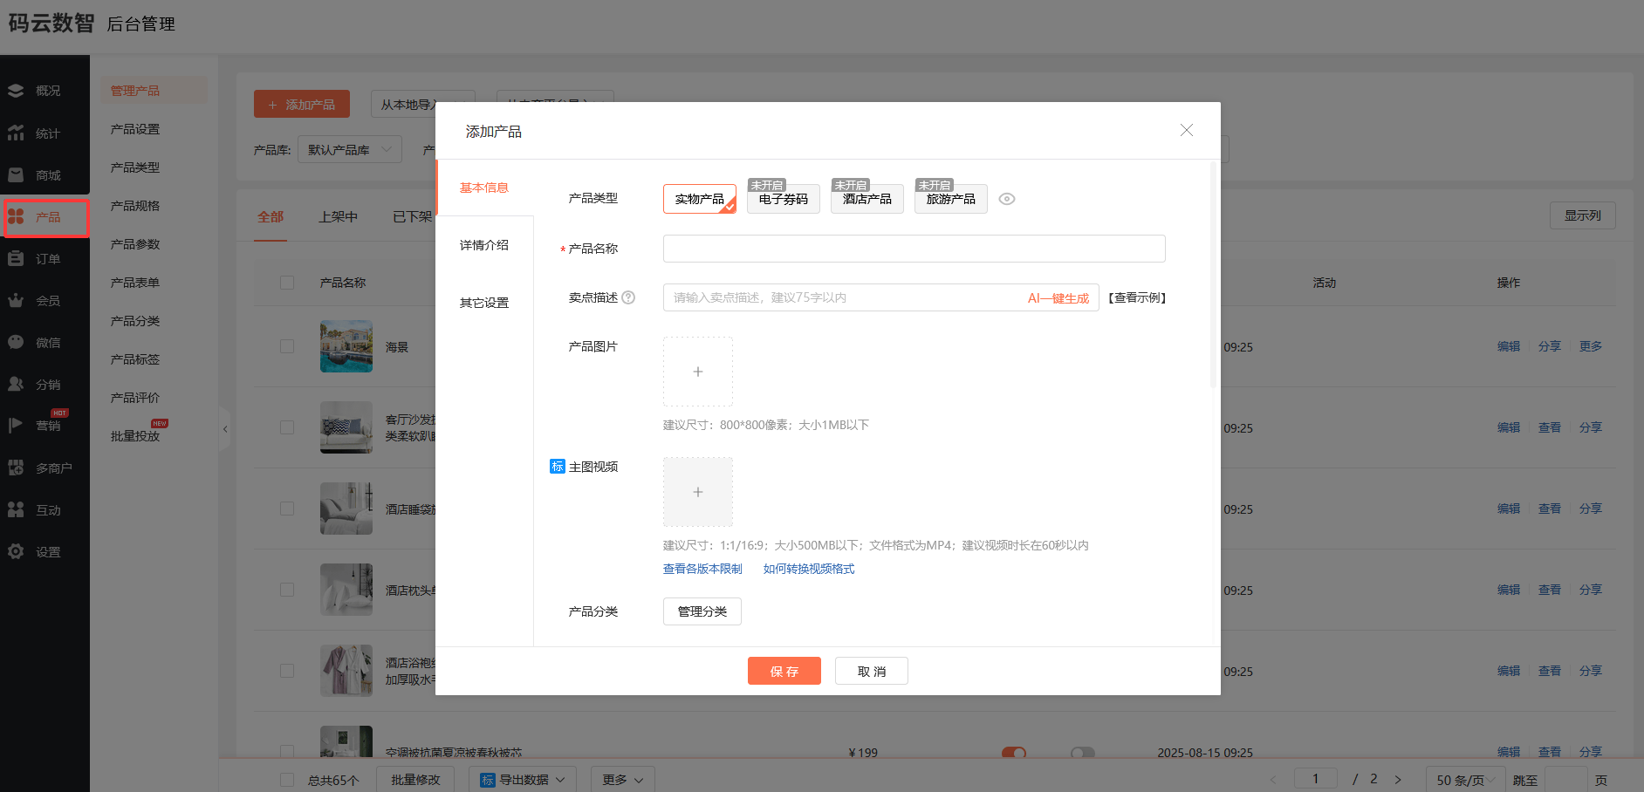Select the 微信 sidebar icon
The image size is (1644, 792).
(x=45, y=342)
